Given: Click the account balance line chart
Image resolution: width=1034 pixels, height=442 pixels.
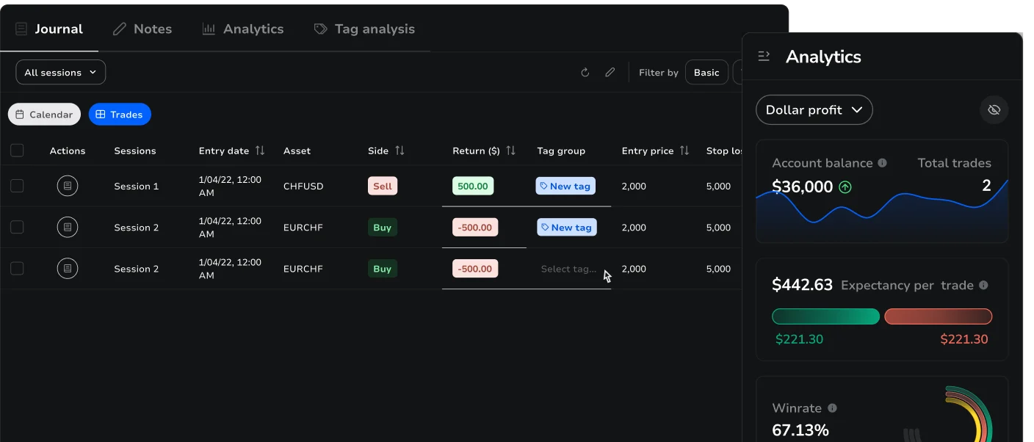Looking at the screenshot, I should (882, 211).
